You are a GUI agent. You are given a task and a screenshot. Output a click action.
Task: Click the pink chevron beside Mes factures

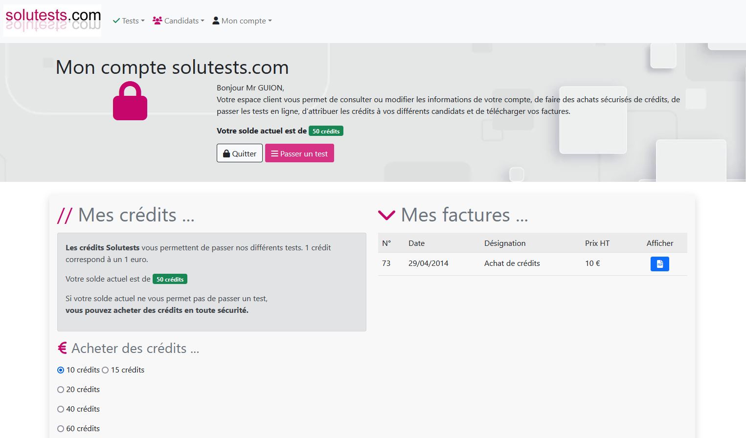click(x=386, y=215)
